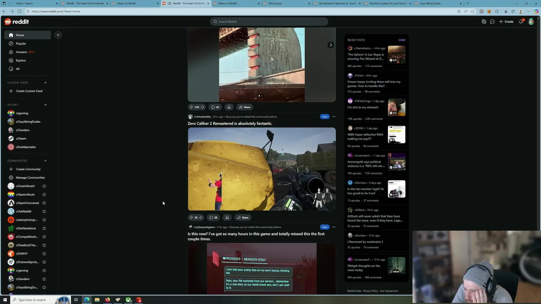Open File Explorer from taskbar
Viewport: 541px width, 304px height.
(97, 300)
